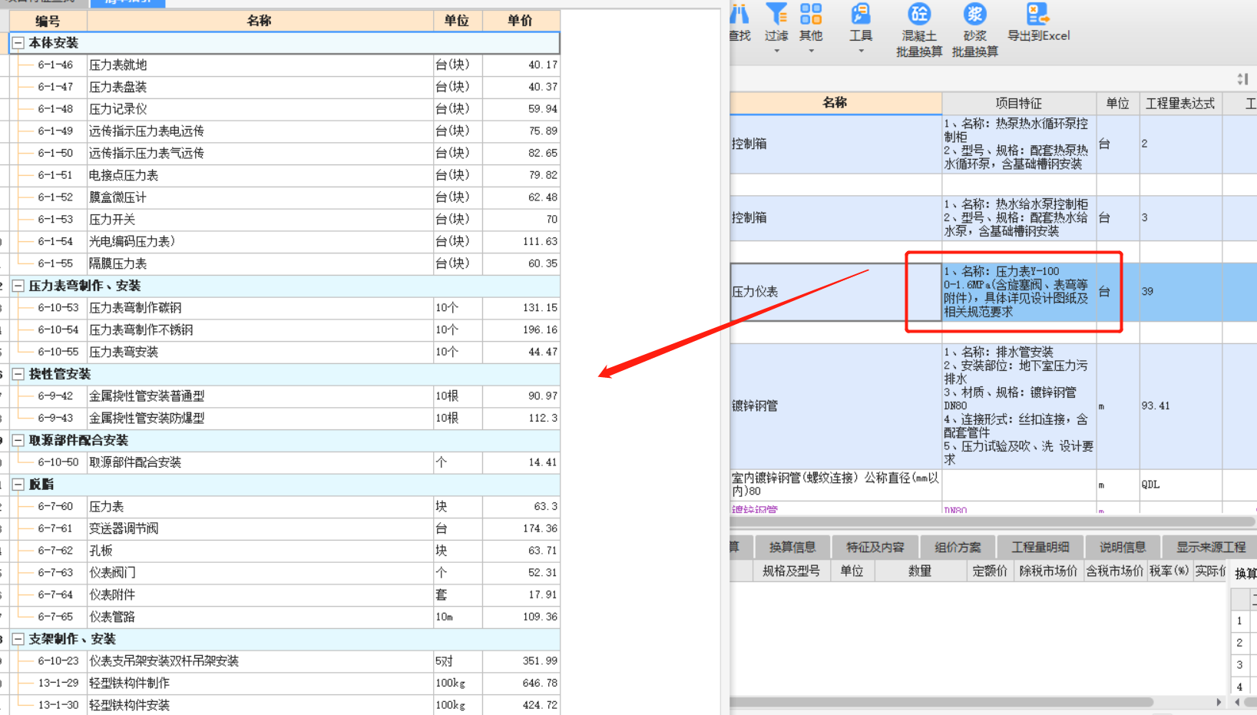
Task: Select quota 6-1-55 隔膜压力表
Action: click(284, 263)
